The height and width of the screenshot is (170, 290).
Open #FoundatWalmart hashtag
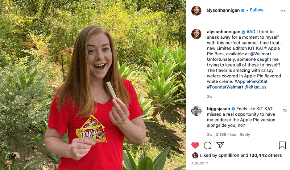(225, 87)
